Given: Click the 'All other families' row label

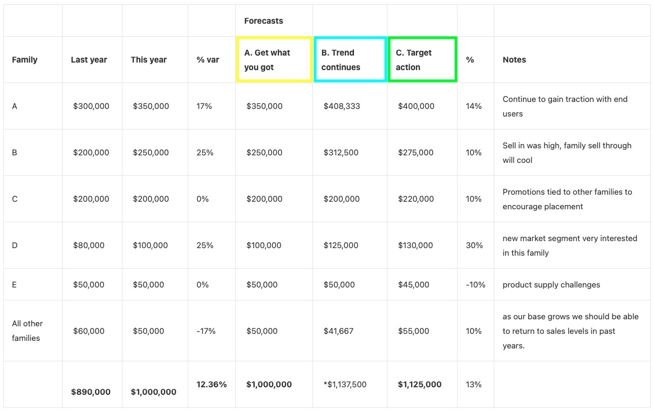Looking at the screenshot, I should 28,331.
